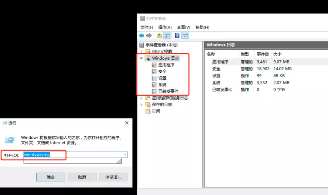Select 事件查看器 (本地) root node

point(162,45)
